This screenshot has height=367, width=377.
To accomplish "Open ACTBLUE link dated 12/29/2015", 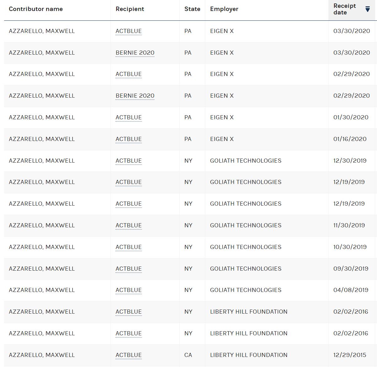I will click(129, 355).
